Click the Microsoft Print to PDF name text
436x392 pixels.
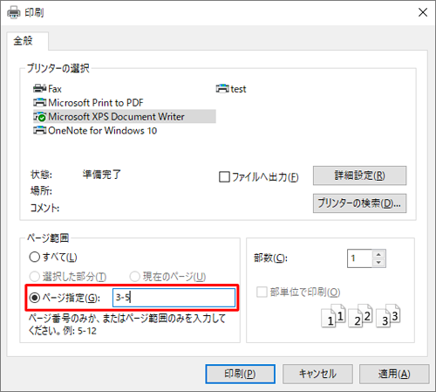click(96, 102)
